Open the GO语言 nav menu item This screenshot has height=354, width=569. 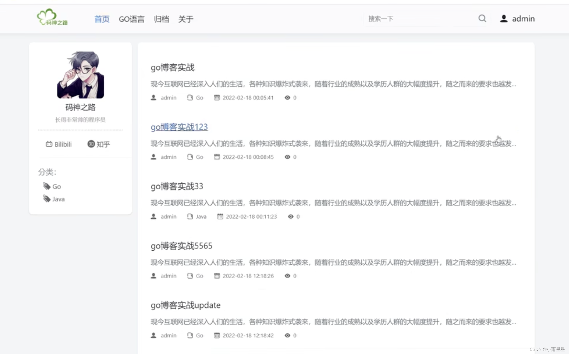131,19
